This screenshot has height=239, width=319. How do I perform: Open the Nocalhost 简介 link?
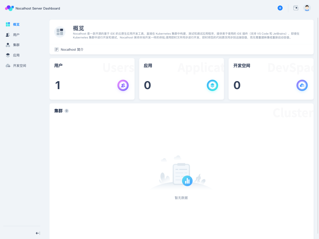(72, 50)
